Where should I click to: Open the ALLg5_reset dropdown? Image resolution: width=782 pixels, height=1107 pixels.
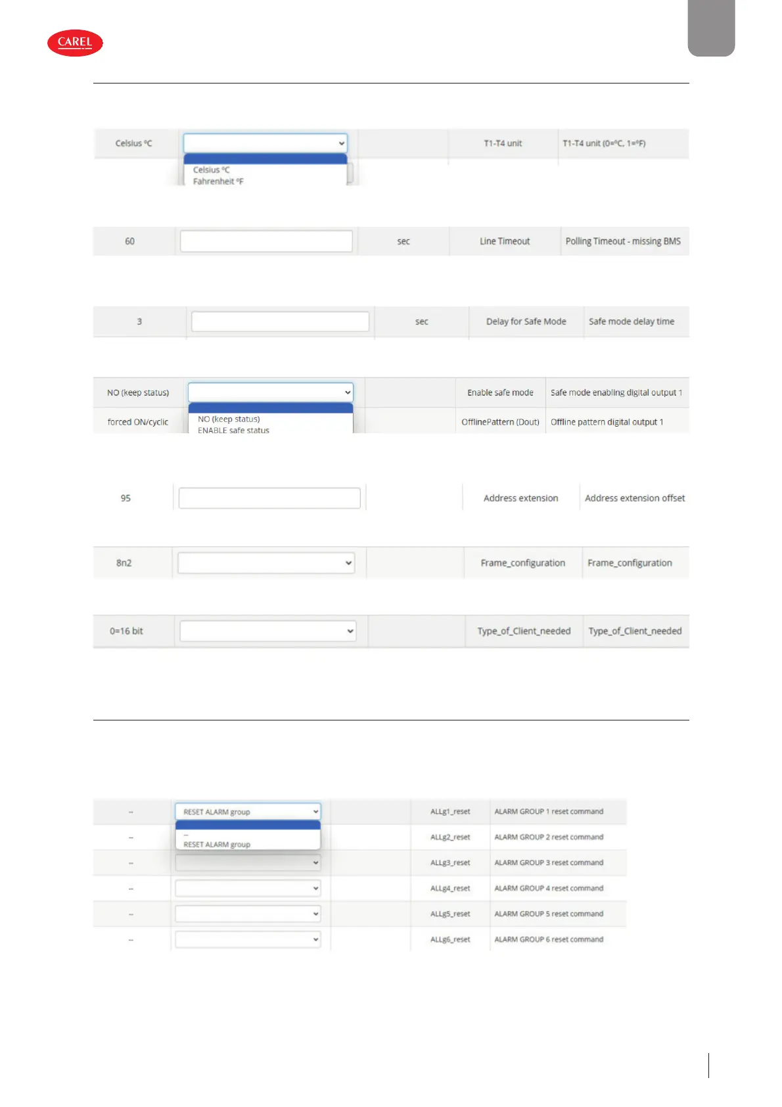[x=248, y=914]
